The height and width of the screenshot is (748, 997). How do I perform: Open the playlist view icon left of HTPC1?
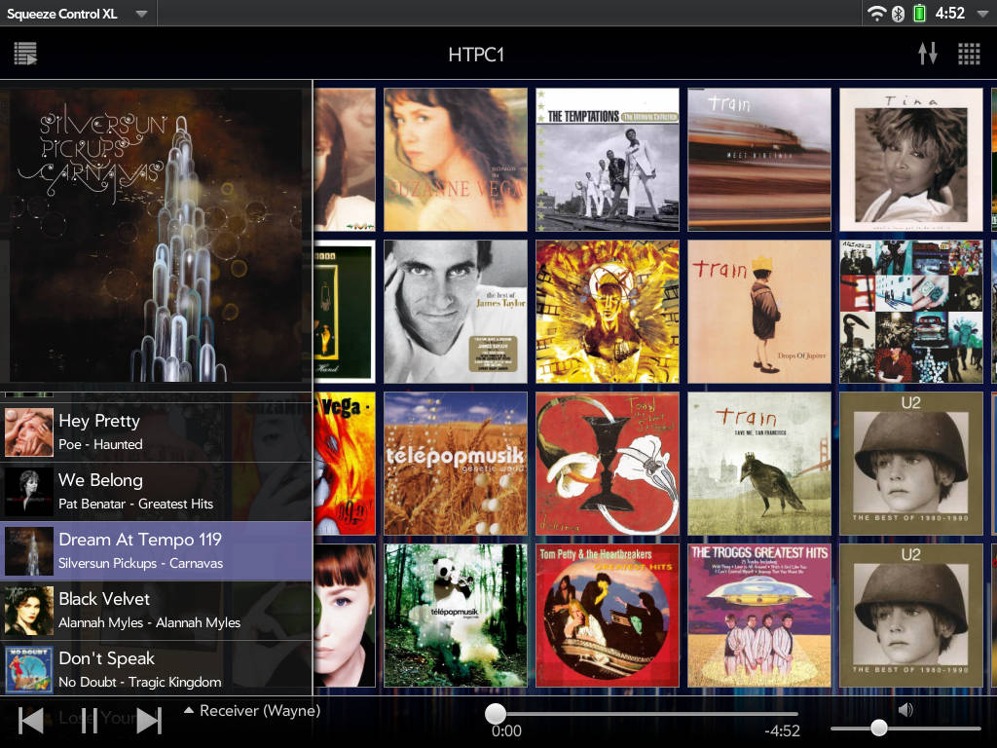point(25,54)
